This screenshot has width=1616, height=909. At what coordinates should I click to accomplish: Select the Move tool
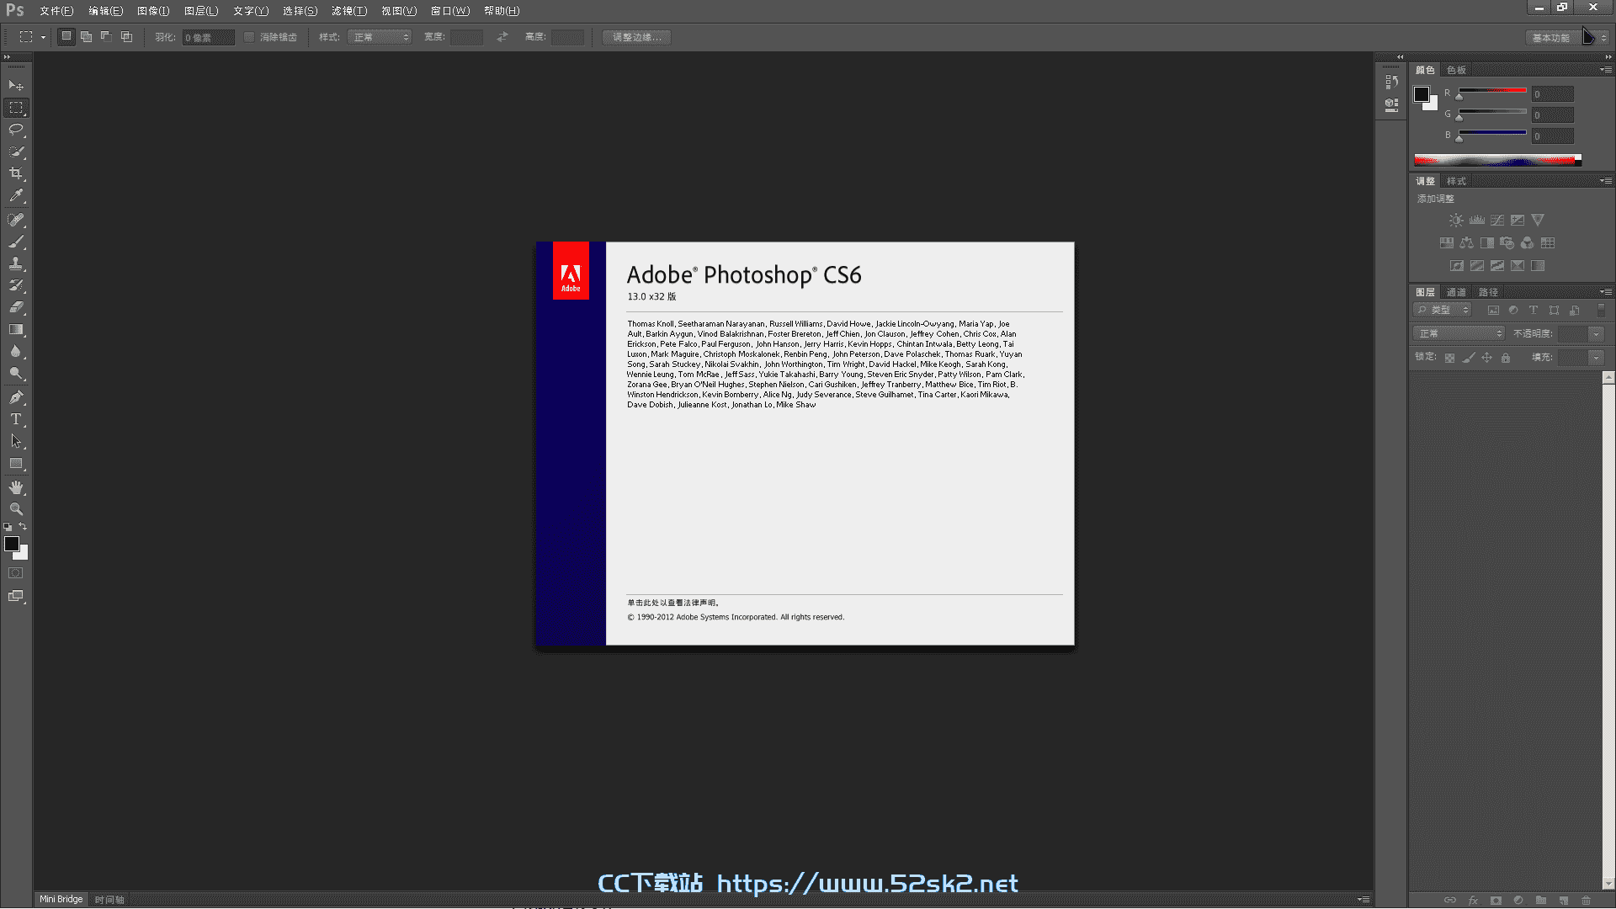pos(16,86)
